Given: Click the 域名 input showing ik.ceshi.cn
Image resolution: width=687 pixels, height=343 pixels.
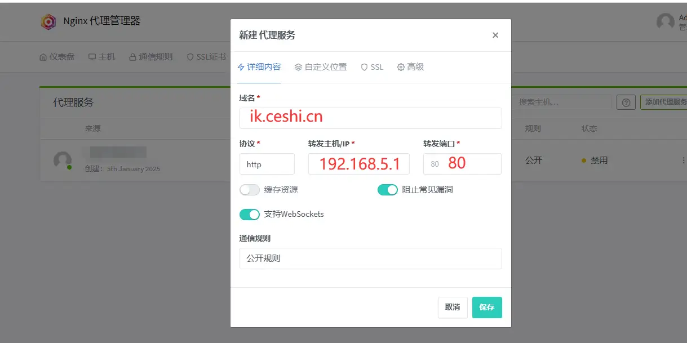Looking at the screenshot, I should tap(370, 118).
